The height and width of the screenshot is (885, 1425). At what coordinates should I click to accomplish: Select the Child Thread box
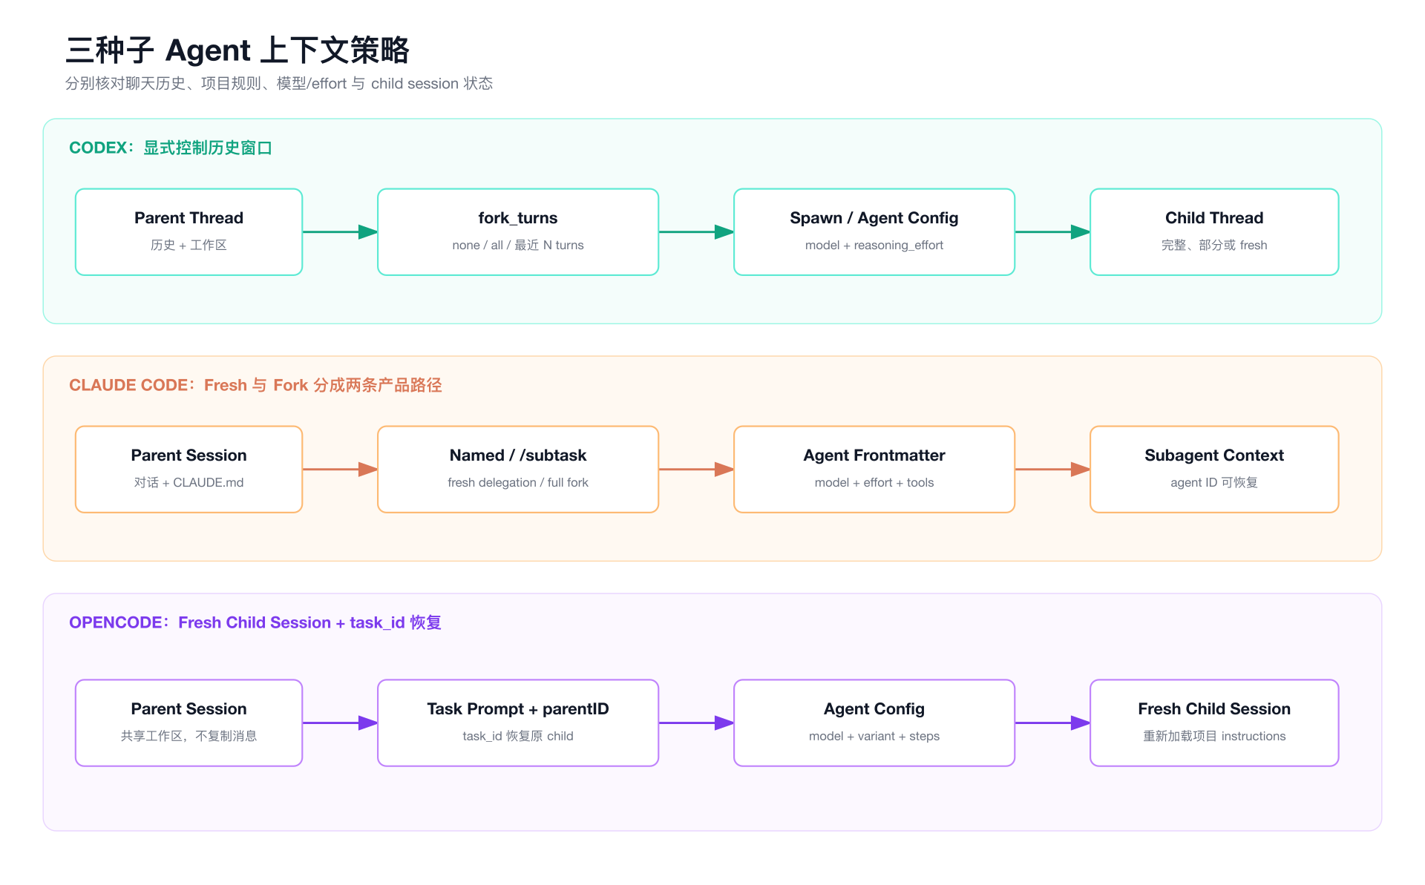[x=1214, y=232]
